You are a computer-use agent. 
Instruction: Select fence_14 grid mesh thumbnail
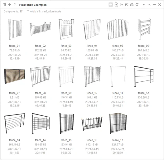pyautogui.click(x=41, y=123)
